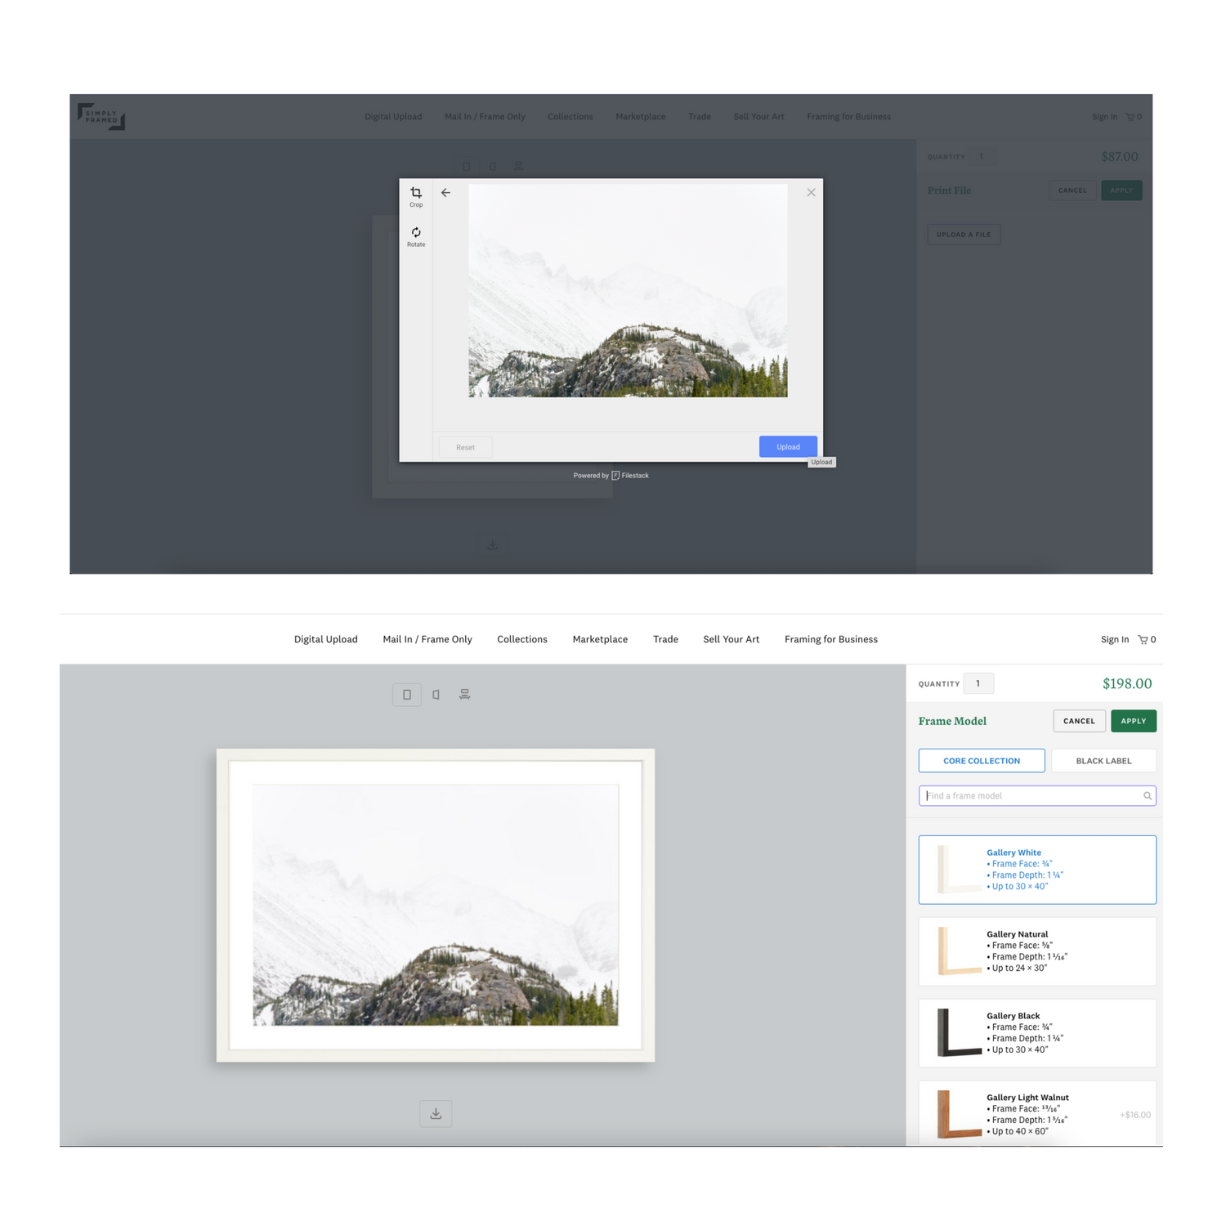The height and width of the screenshot is (1226, 1226).
Task: Switch to the Core Collection tab
Action: click(x=981, y=761)
